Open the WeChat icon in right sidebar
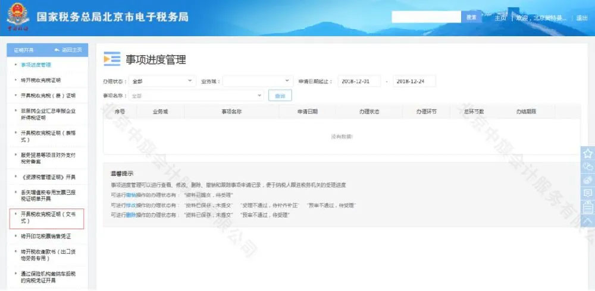 point(588,167)
